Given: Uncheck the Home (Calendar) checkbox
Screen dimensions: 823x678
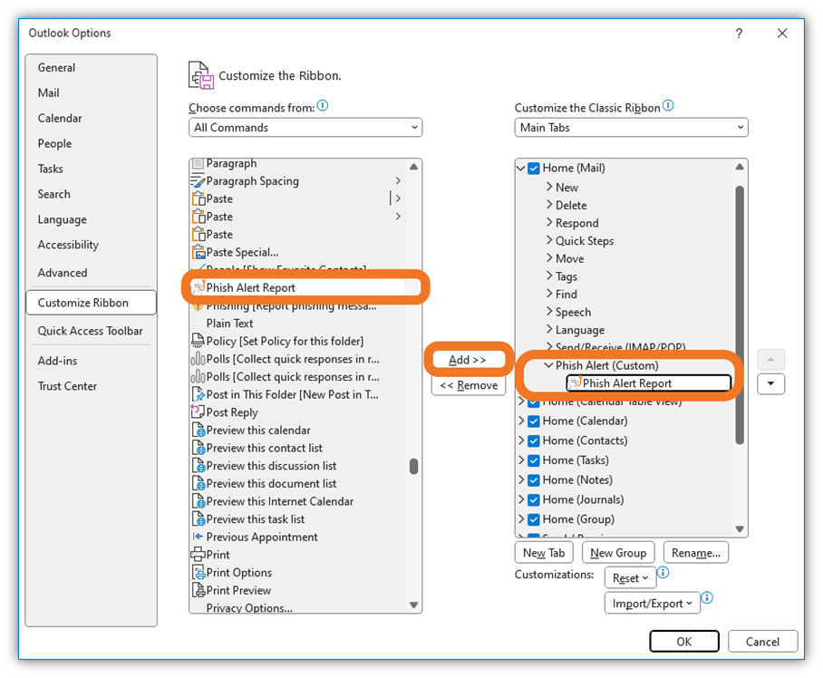Looking at the screenshot, I should 534,421.
